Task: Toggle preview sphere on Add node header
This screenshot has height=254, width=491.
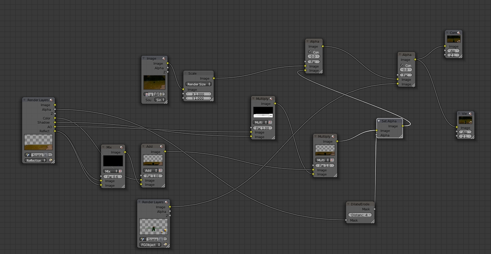Action: click(x=161, y=146)
